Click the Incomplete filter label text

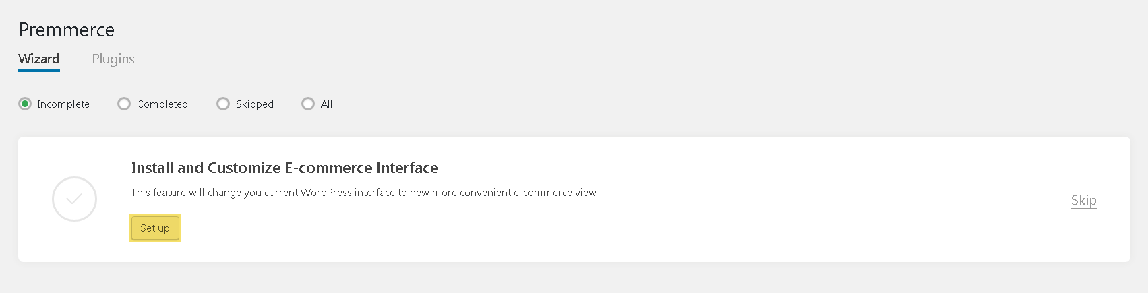[x=63, y=104]
